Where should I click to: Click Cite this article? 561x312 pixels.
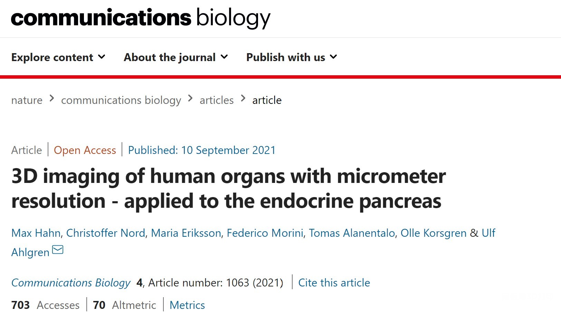click(334, 283)
